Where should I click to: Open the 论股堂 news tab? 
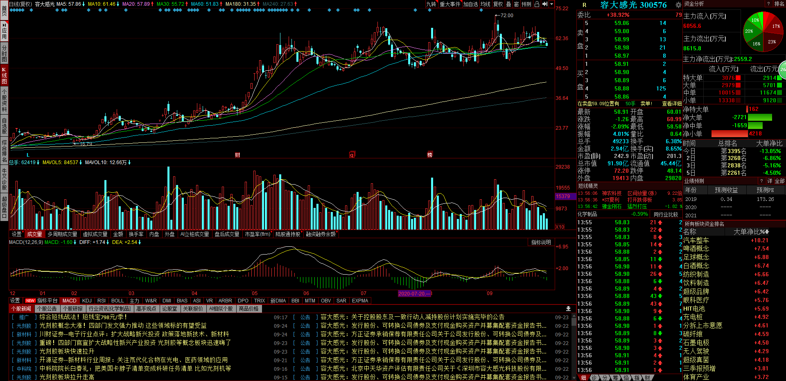(x=169, y=309)
